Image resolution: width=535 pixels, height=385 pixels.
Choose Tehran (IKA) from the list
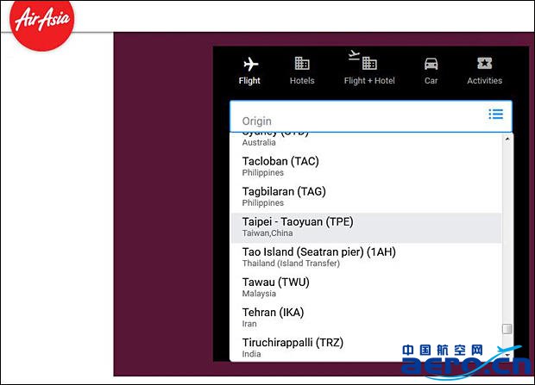[366, 318]
